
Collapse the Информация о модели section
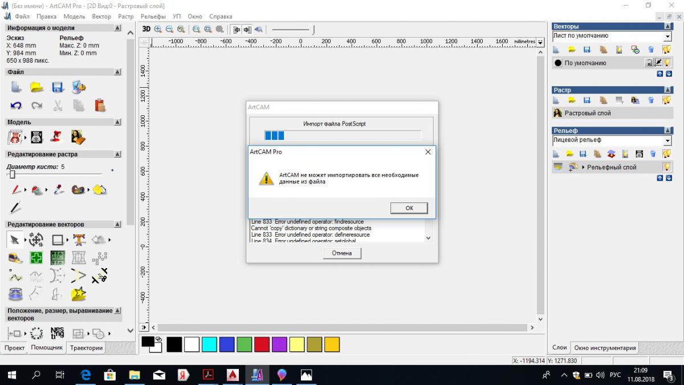point(117,27)
